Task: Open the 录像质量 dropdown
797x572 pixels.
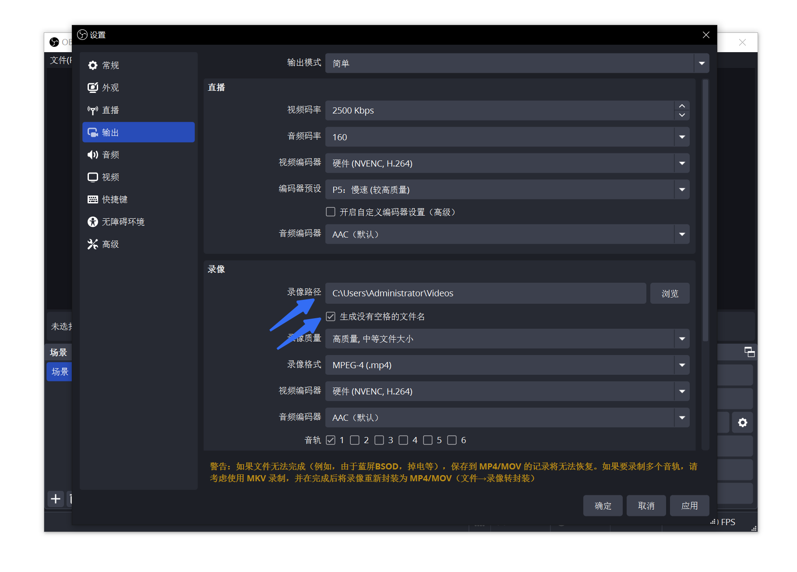Action: tap(507, 339)
